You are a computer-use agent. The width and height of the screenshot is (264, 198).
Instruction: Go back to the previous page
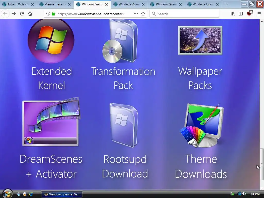[x=5, y=14]
